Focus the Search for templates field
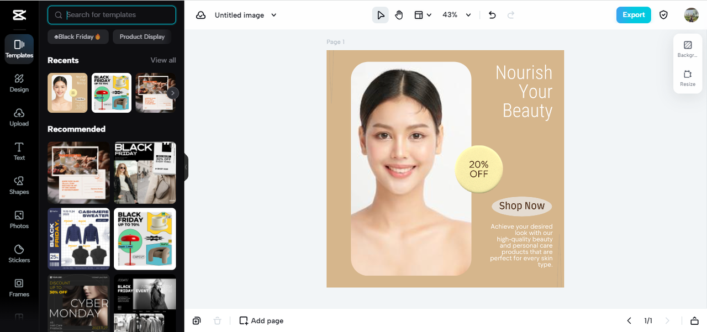Viewport: 707px width, 332px height. pyautogui.click(x=112, y=15)
